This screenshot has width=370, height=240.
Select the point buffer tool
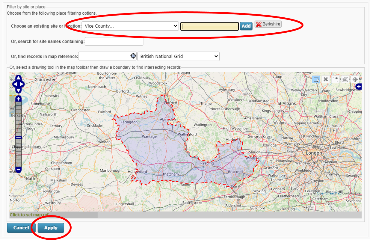(x=336, y=79)
